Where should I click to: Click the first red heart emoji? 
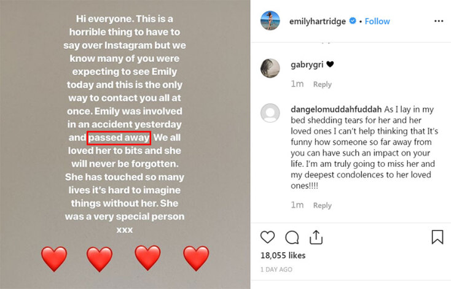[54, 258]
